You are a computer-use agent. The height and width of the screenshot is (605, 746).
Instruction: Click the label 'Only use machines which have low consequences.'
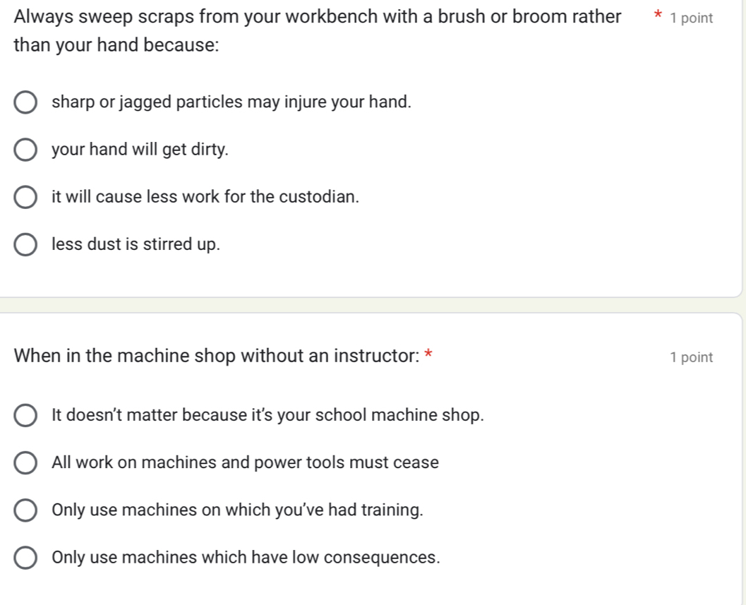point(246,558)
